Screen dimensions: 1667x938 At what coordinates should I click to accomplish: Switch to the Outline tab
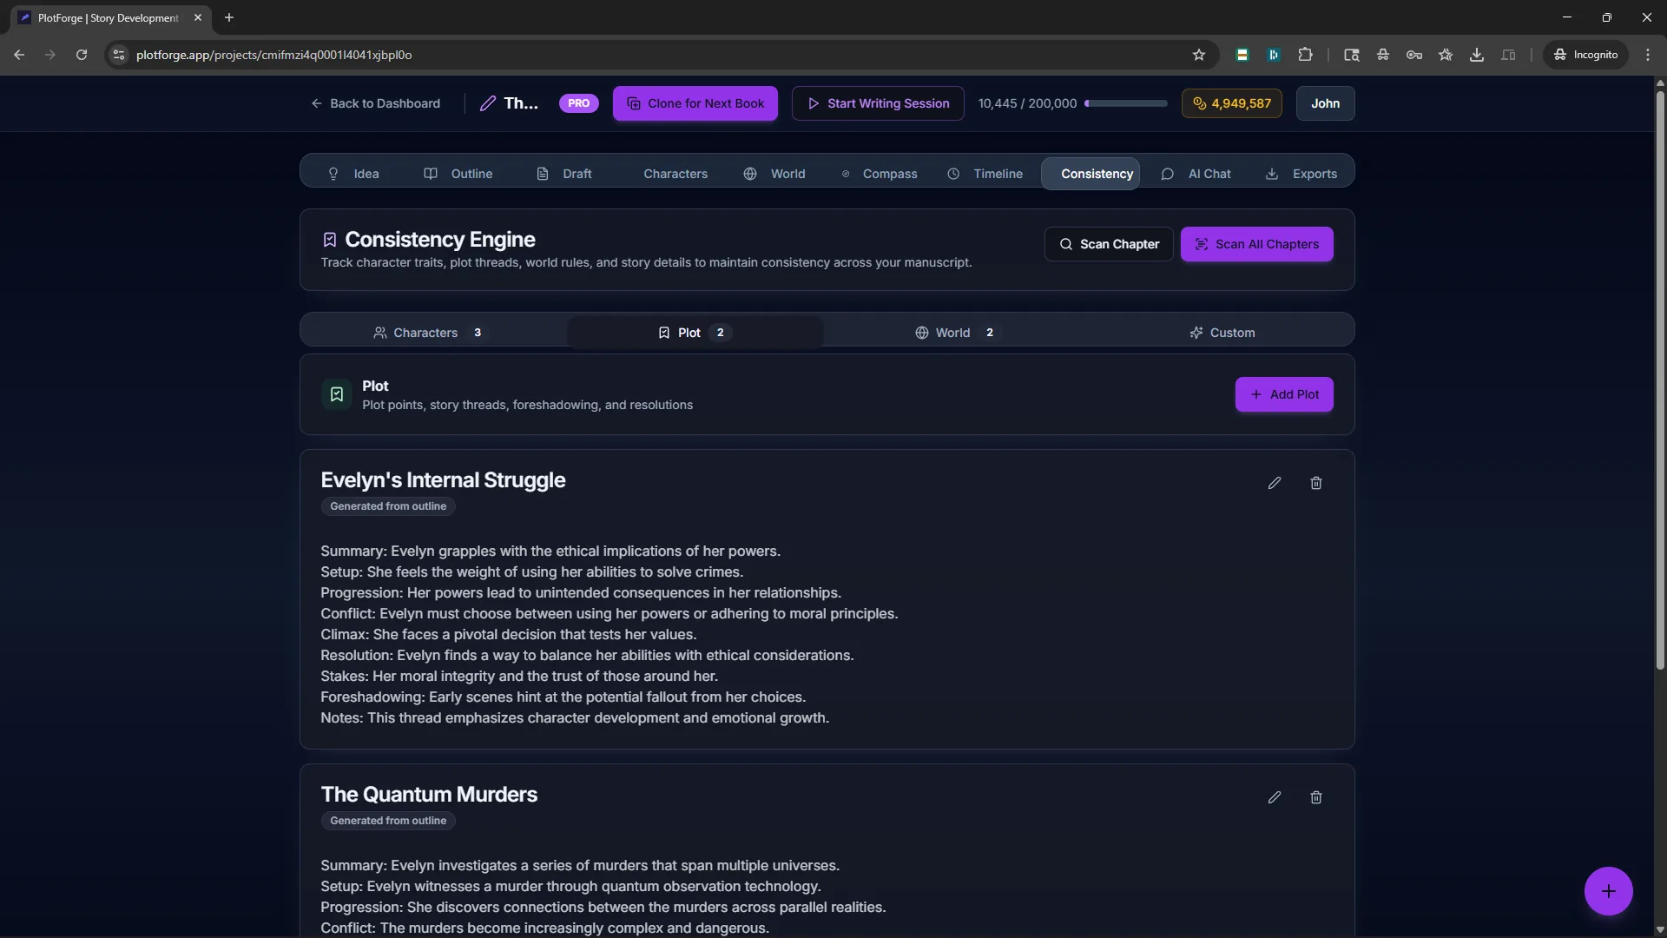458,174
